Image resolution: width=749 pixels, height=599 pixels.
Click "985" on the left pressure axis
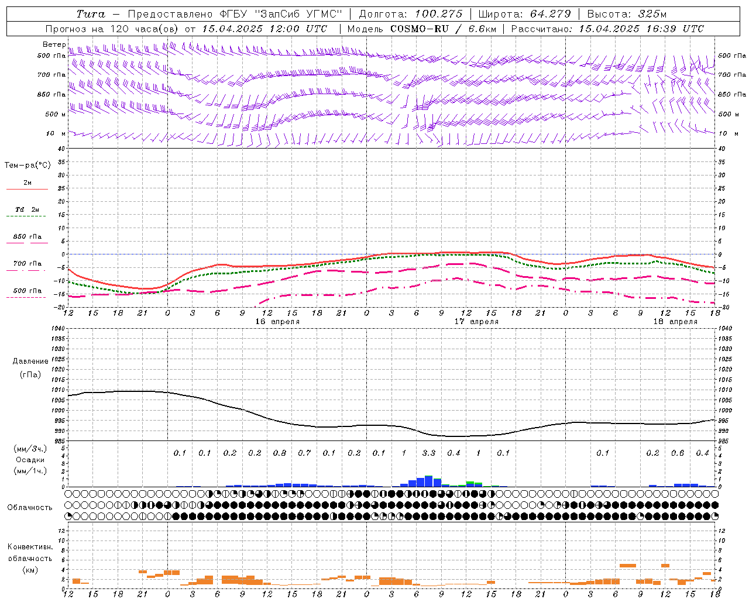[61, 441]
